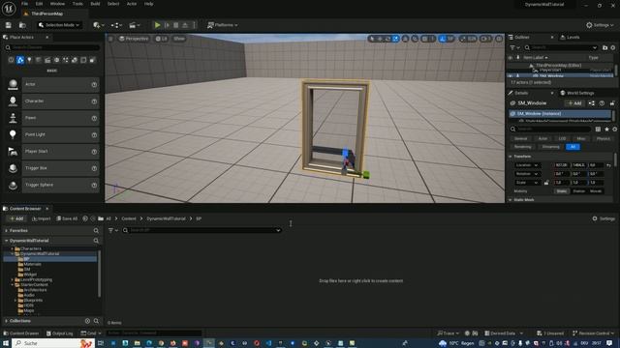Open the Outliner filter dropdown
The height and width of the screenshot is (348, 620).
[x=514, y=47]
